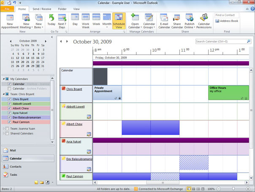Expand the Shared Calendars group
This screenshot has width=255, height=192.
[x=4, y=133]
